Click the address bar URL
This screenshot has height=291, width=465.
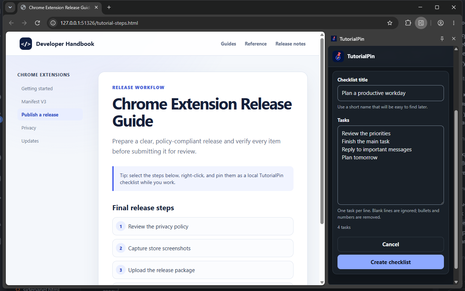99,23
